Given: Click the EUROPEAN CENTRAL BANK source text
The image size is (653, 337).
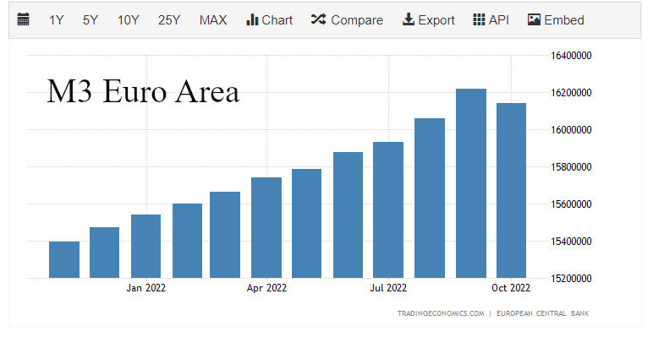Looking at the screenshot, I should click(x=543, y=313).
